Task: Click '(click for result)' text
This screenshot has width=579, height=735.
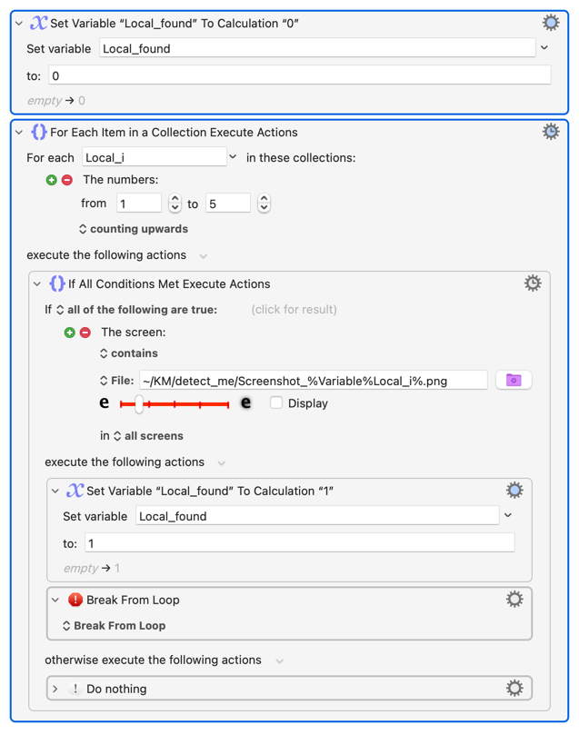Action: tap(294, 310)
